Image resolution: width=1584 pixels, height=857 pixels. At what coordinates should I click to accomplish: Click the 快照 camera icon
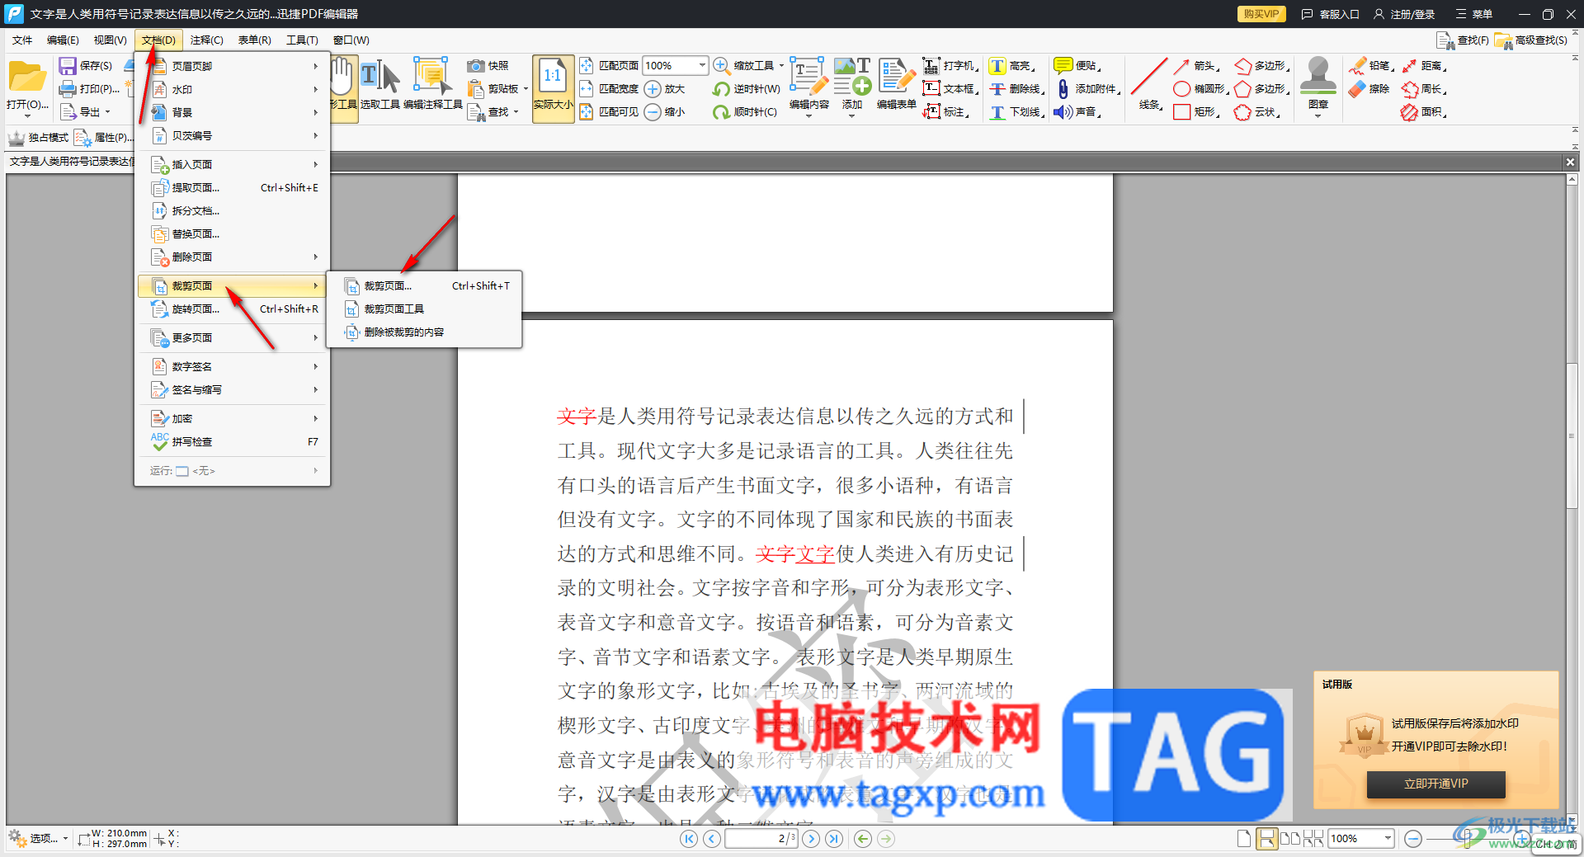(x=475, y=66)
